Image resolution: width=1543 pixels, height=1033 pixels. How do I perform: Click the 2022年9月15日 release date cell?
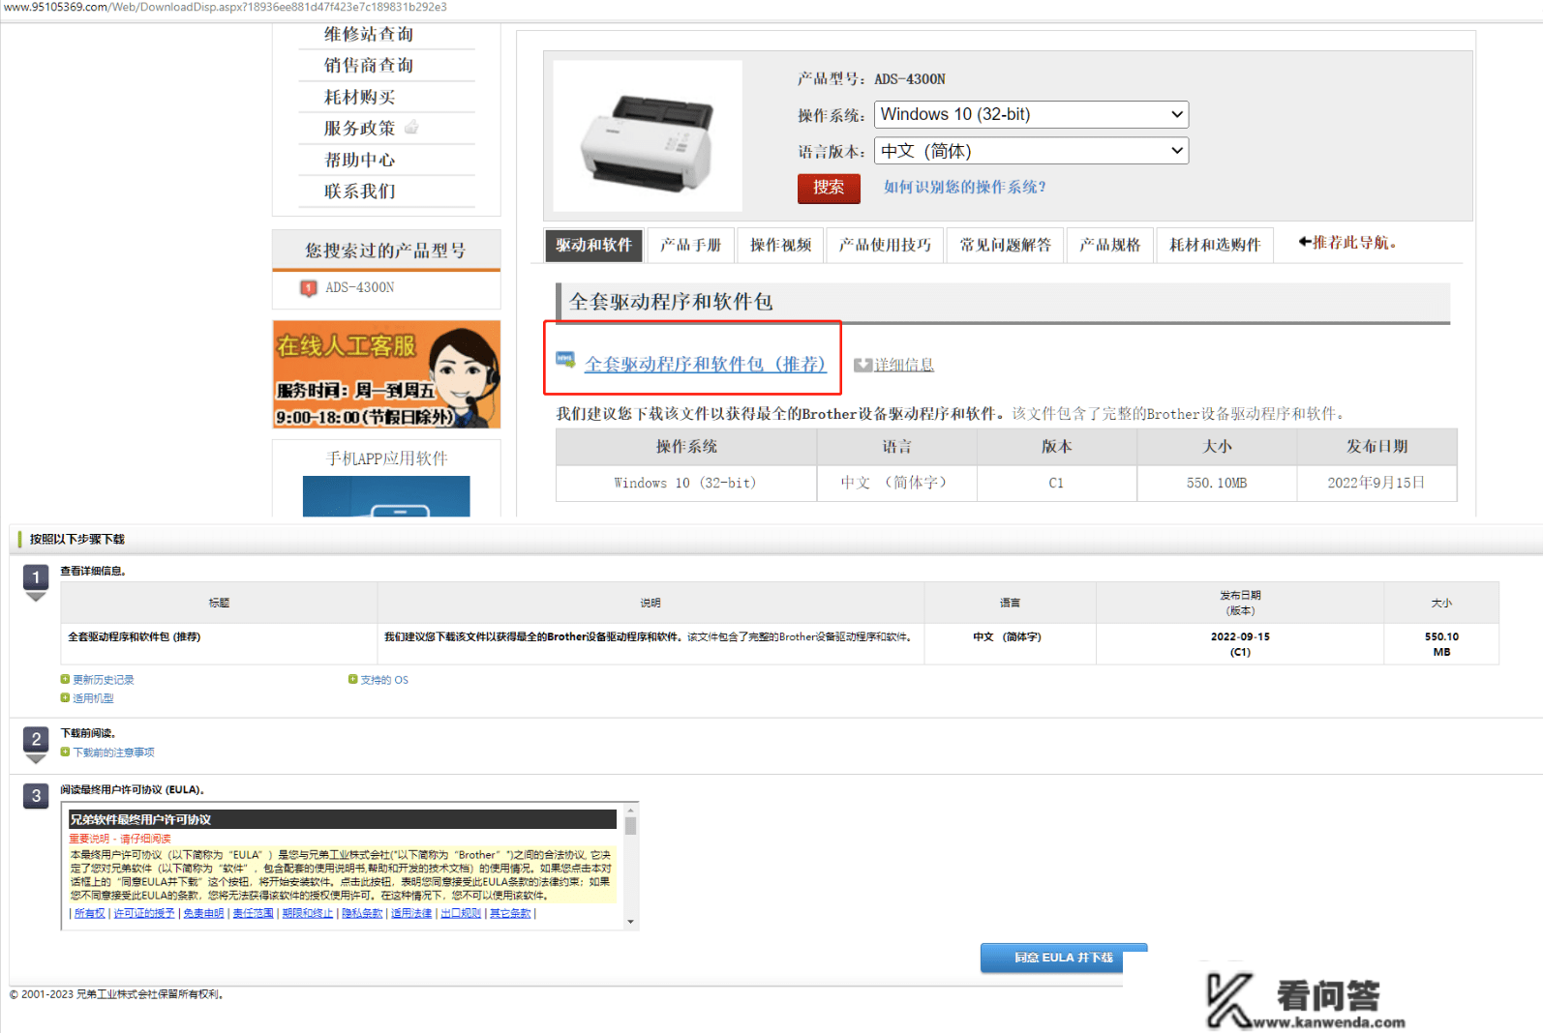pos(1377,483)
